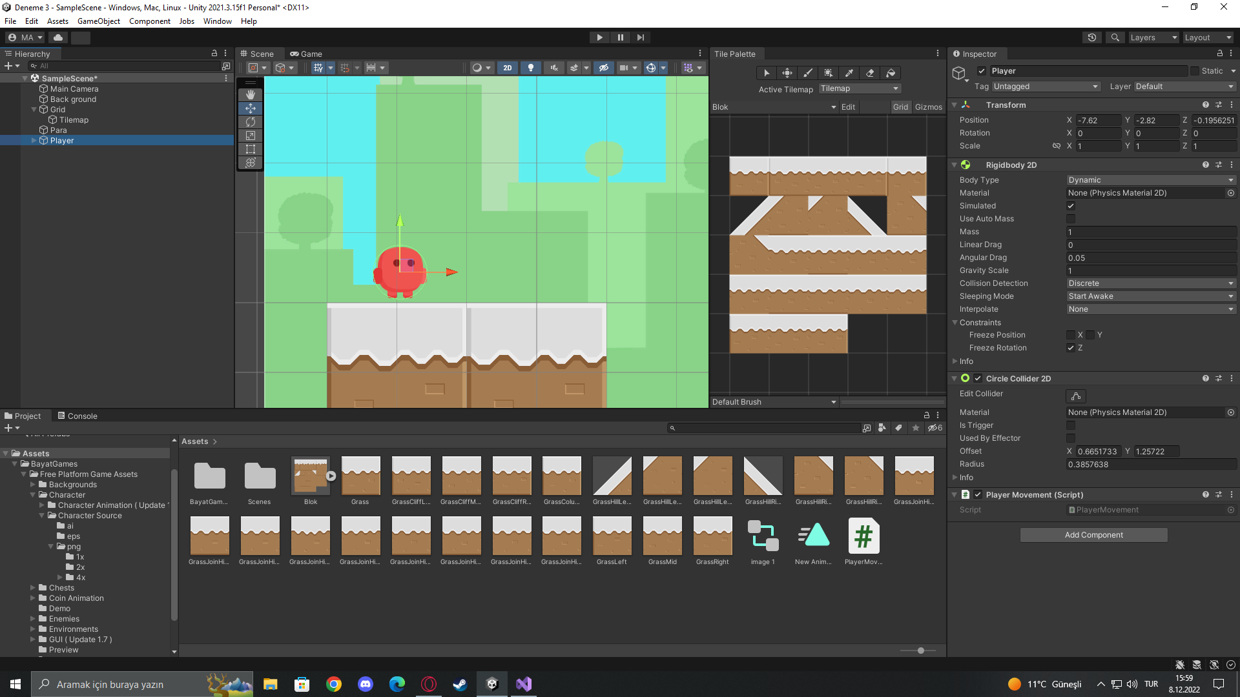The image size is (1240, 697).
Task: Adjust the asset thumbnail size slider
Action: (920, 651)
